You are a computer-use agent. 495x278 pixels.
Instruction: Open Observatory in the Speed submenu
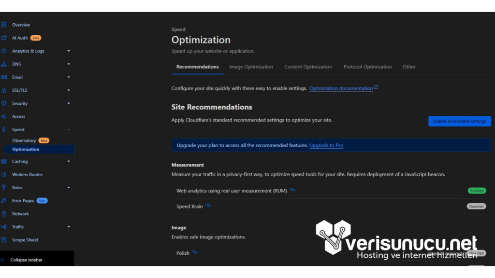pyautogui.click(x=24, y=140)
